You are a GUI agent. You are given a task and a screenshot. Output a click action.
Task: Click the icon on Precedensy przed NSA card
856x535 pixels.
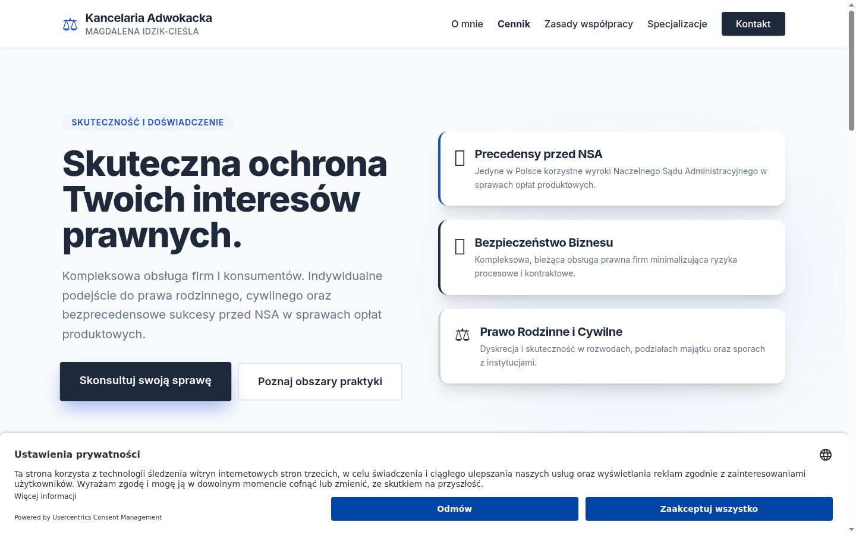tap(460, 158)
